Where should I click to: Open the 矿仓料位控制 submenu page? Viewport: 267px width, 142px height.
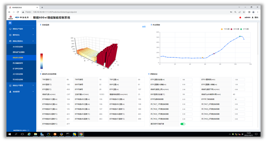pos(18,68)
